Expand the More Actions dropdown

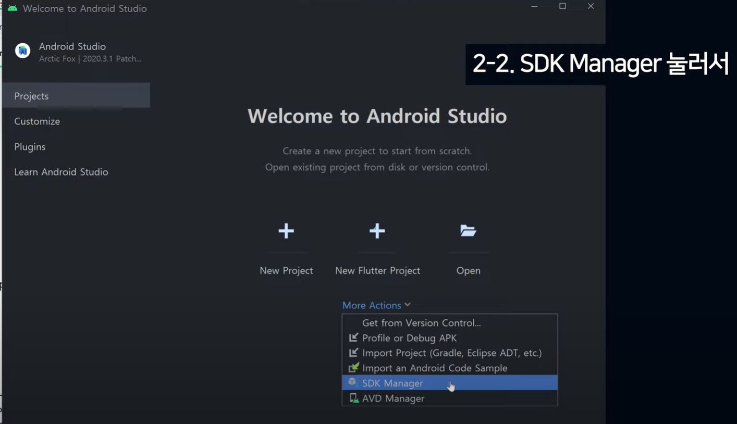[x=376, y=305]
